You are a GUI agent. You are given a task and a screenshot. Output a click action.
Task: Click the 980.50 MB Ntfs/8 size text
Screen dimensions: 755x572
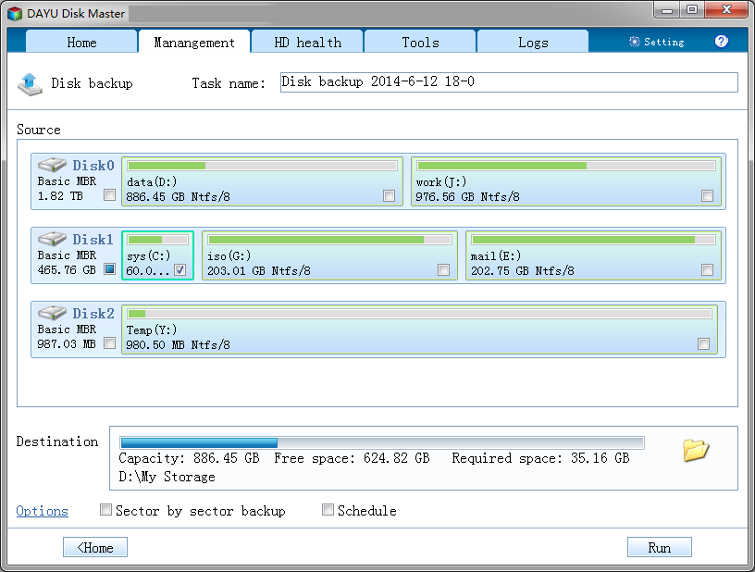pyautogui.click(x=178, y=344)
